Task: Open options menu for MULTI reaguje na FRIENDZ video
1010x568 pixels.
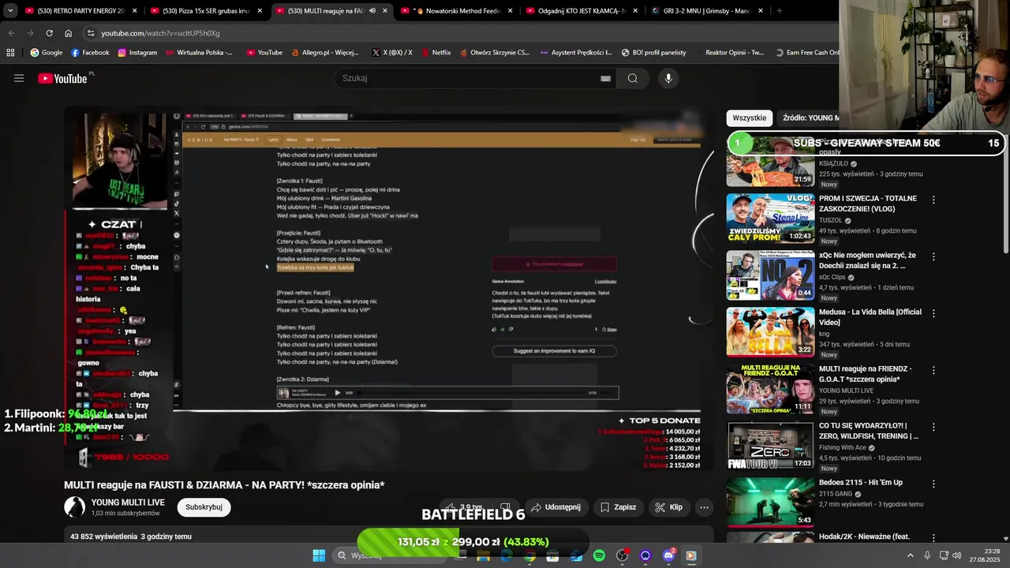Action: (933, 371)
